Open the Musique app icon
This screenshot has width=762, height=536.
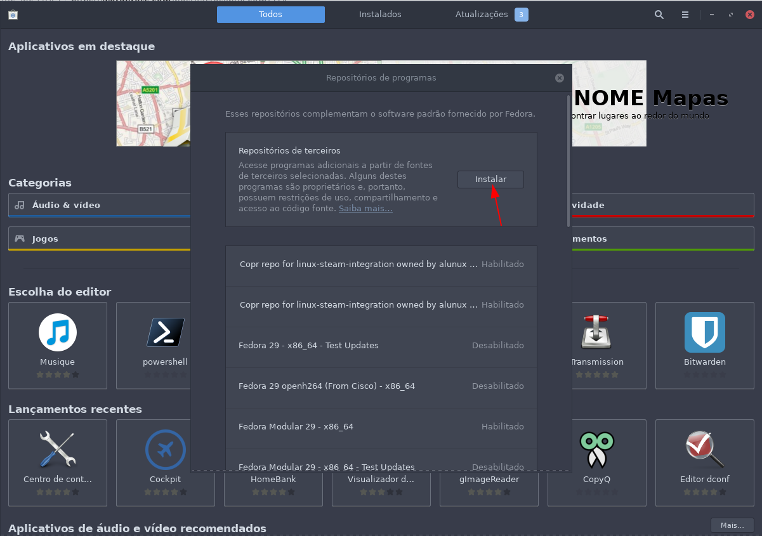click(x=58, y=332)
